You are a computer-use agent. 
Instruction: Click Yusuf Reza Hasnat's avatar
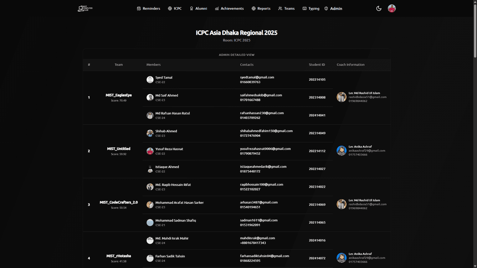click(x=150, y=151)
